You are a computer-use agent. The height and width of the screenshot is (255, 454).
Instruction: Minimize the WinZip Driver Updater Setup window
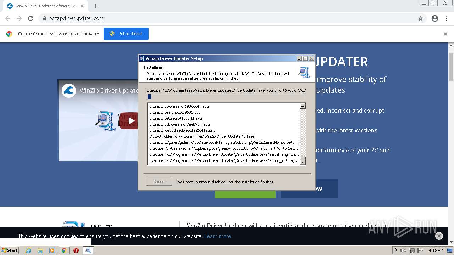(x=299, y=58)
